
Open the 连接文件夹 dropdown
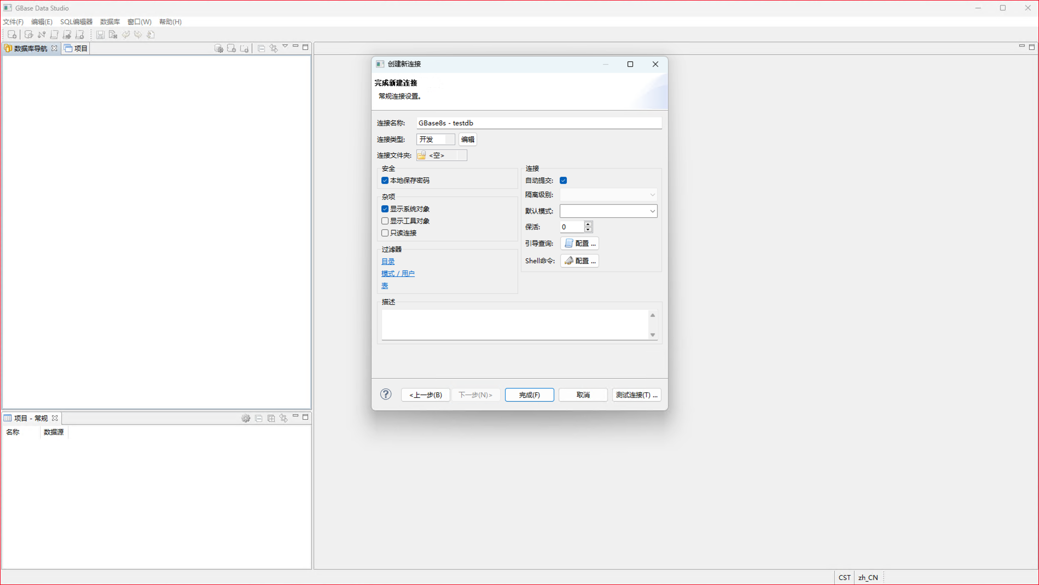(442, 155)
